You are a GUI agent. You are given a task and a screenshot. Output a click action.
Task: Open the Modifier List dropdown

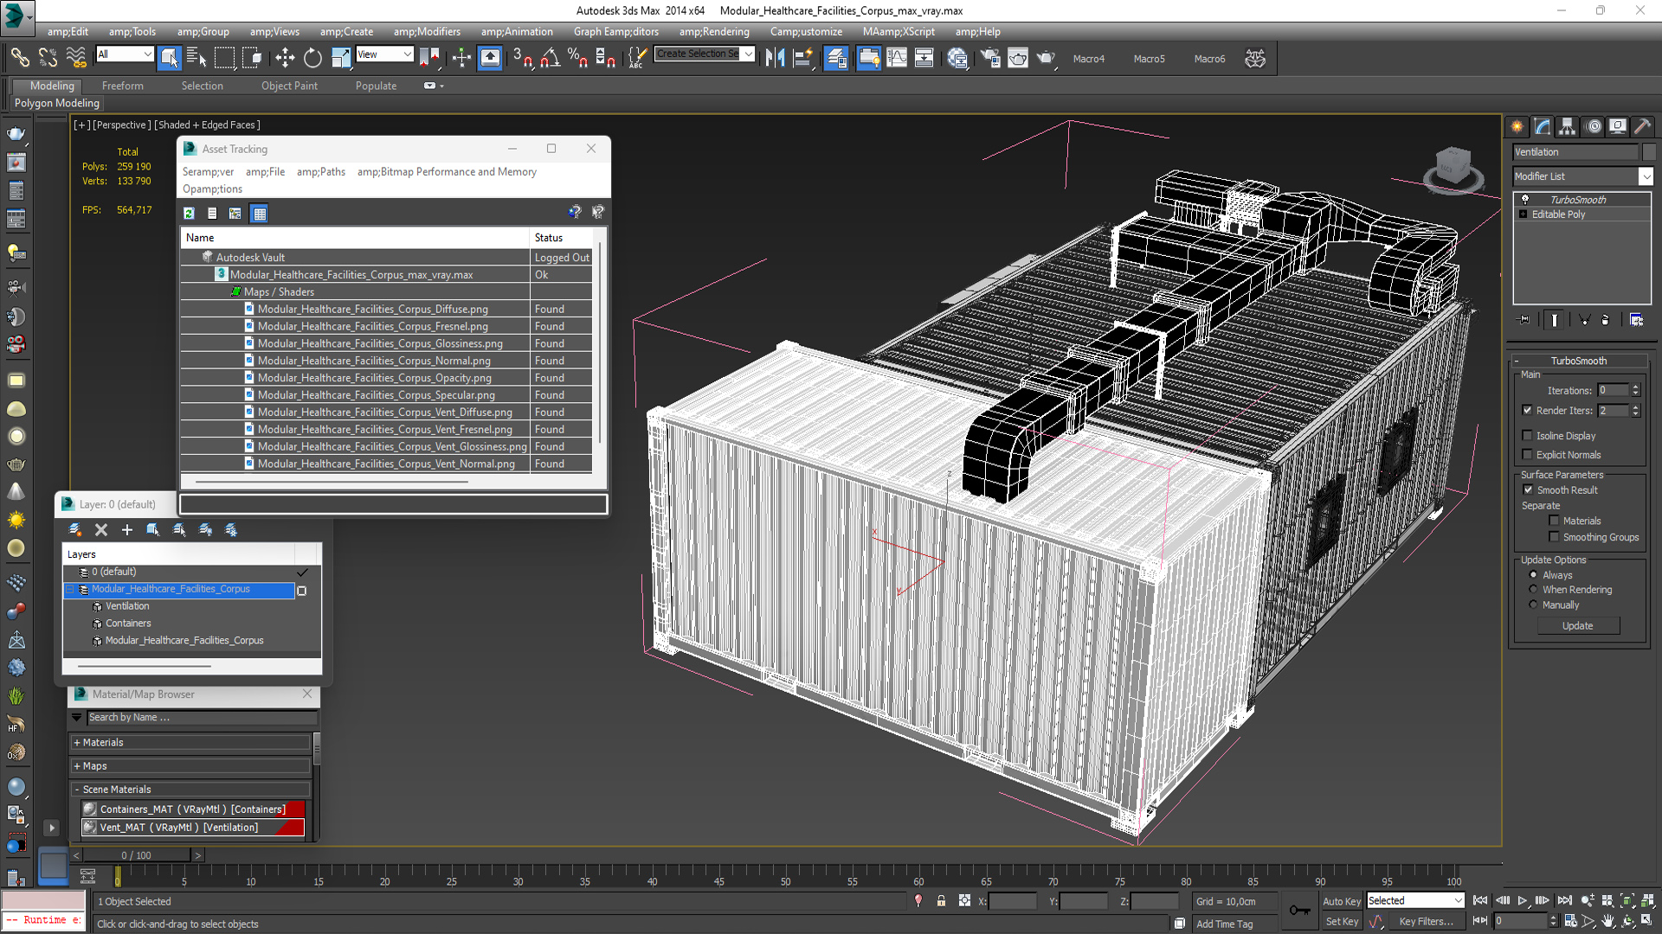(1646, 176)
